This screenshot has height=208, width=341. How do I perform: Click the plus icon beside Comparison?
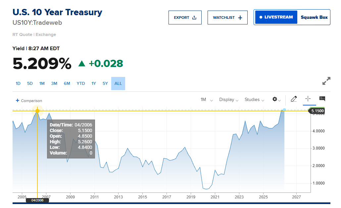pos(18,100)
